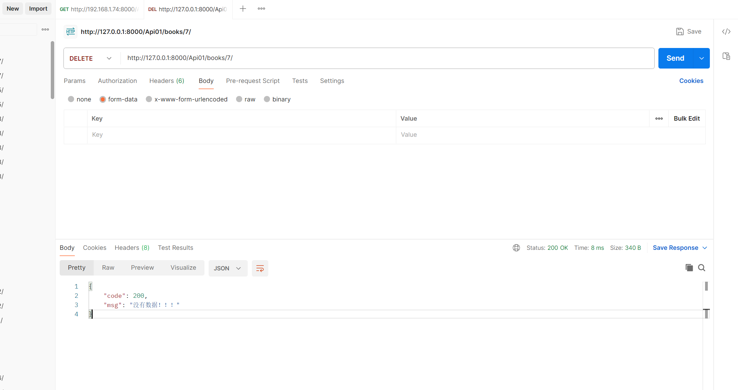This screenshot has height=390, width=738.
Task: Click the code snippet icon in right sidebar
Action: click(726, 32)
